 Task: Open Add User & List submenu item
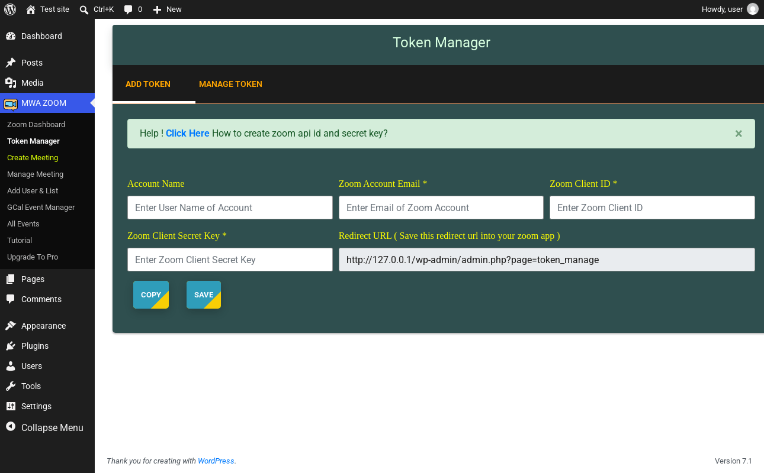pyautogui.click(x=33, y=191)
